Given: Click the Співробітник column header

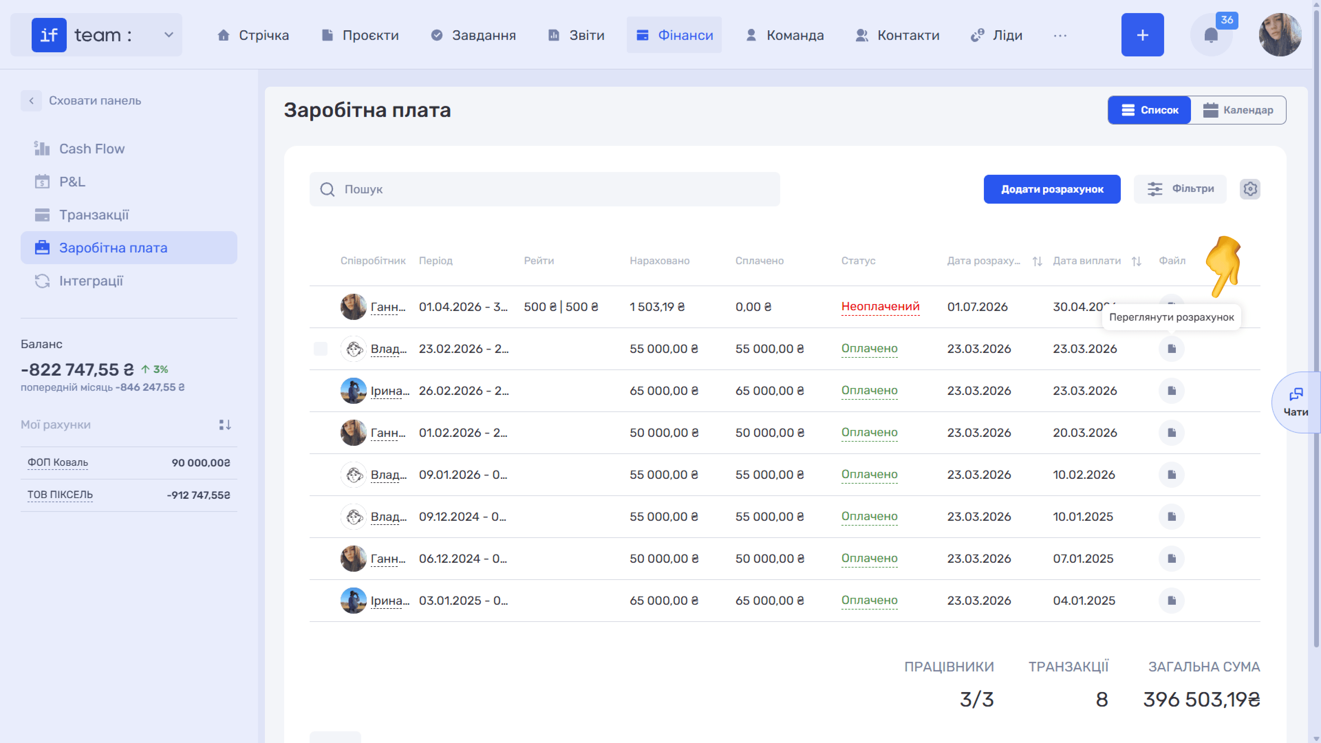Looking at the screenshot, I should pyautogui.click(x=373, y=260).
